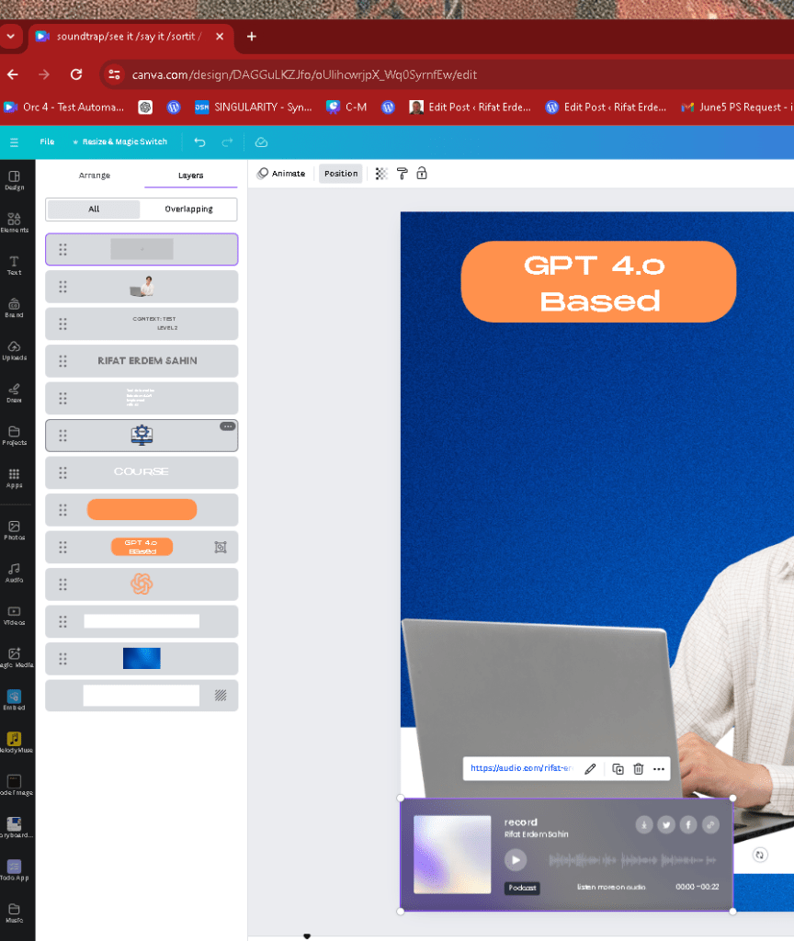The width and height of the screenshot is (794, 941).
Task: Open more options on the gear monitor layer
Action: point(228,426)
